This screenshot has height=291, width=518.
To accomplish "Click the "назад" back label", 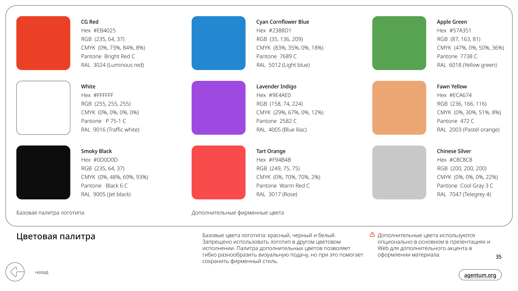I will (x=42, y=272).
